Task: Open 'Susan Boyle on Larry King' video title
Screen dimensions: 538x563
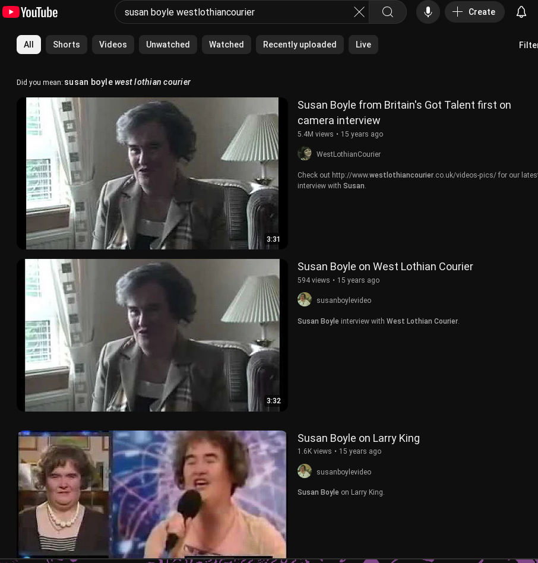Action: [358, 438]
